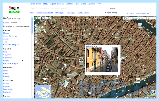
Task: Click the Выбрать город text above map
Action: click(x=111, y=12)
